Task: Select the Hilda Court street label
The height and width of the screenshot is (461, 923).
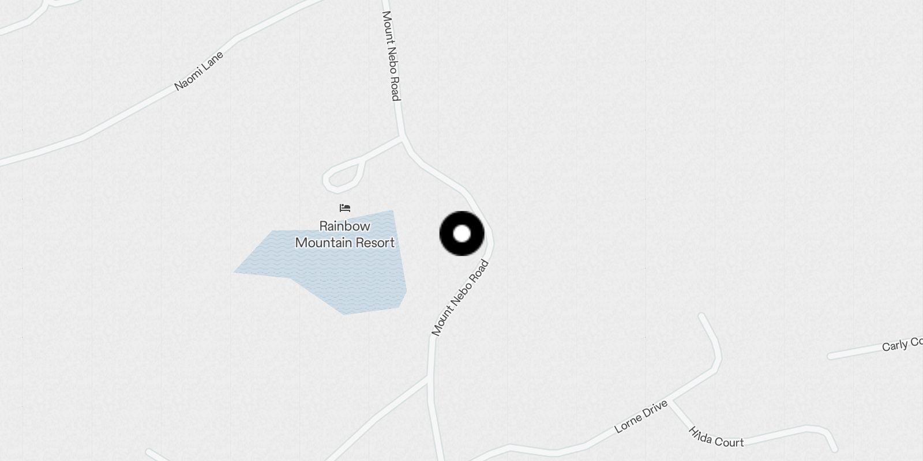Action: (716, 438)
